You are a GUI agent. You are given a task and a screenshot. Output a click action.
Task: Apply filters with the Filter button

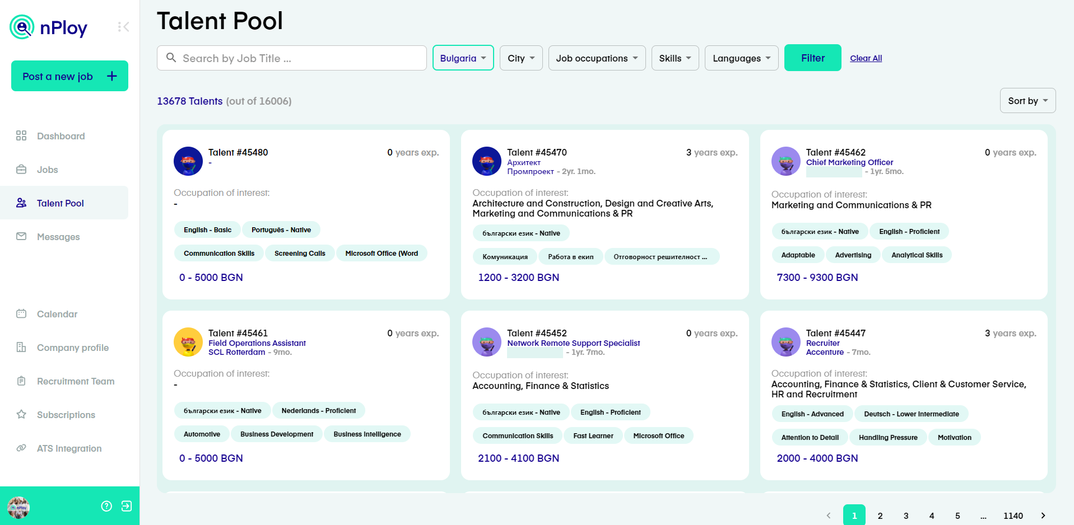[812, 58]
